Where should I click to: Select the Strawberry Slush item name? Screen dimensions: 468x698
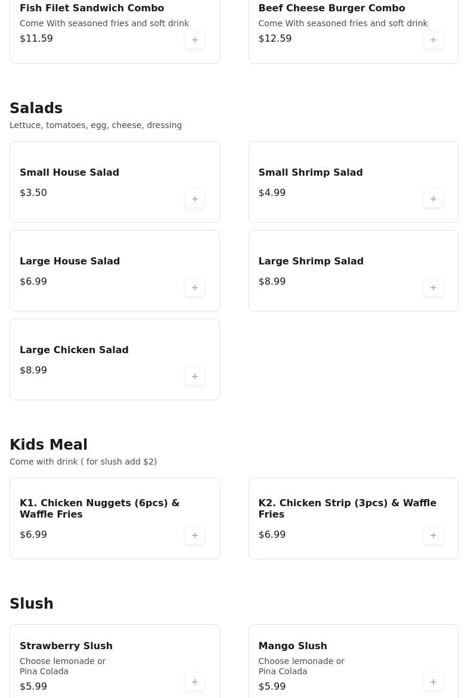tap(66, 646)
